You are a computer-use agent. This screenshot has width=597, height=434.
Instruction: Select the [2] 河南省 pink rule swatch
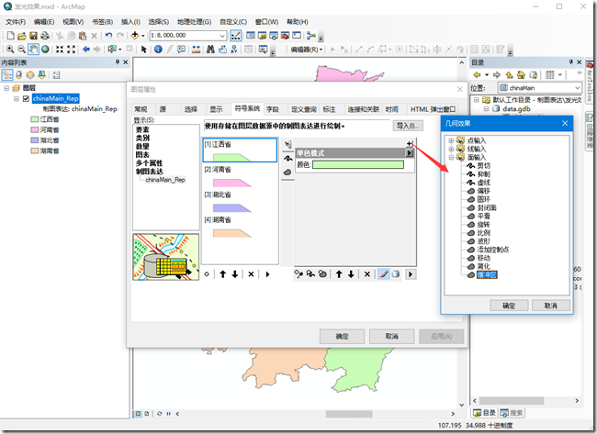pyautogui.click(x=231, y=184)
